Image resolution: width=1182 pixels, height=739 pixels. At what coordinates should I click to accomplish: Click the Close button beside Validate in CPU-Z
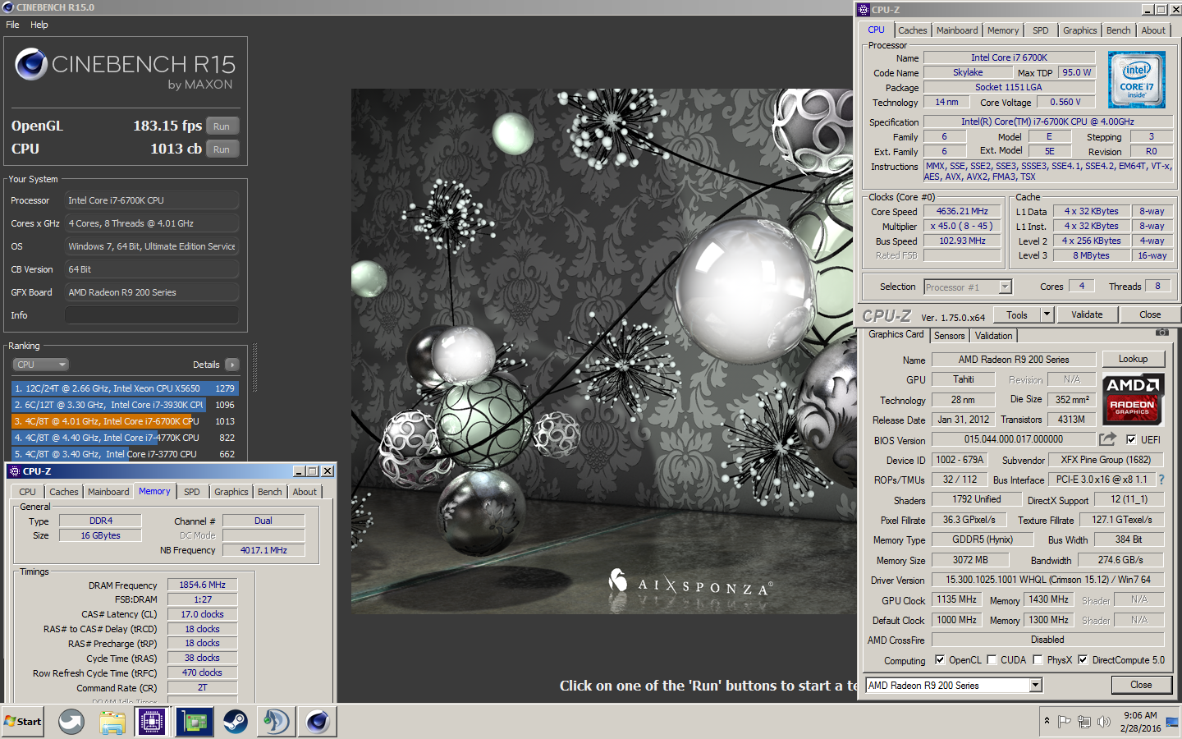point(1150,314)
